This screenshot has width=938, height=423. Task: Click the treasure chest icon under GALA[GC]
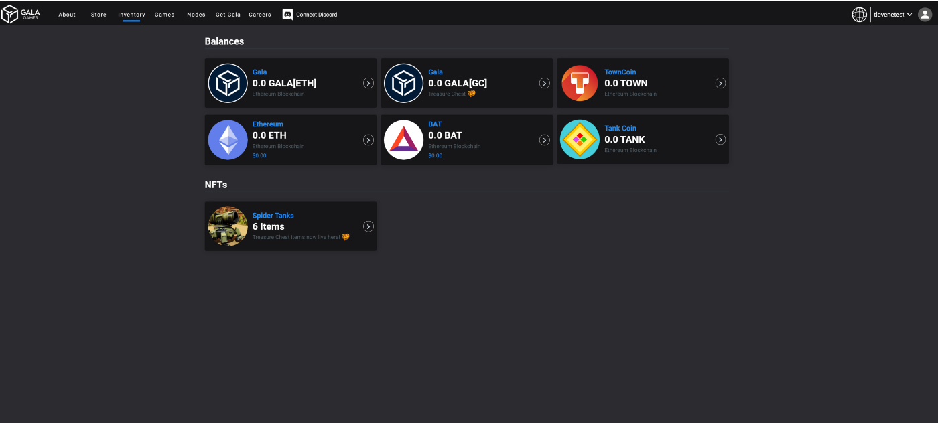[472, 94]
